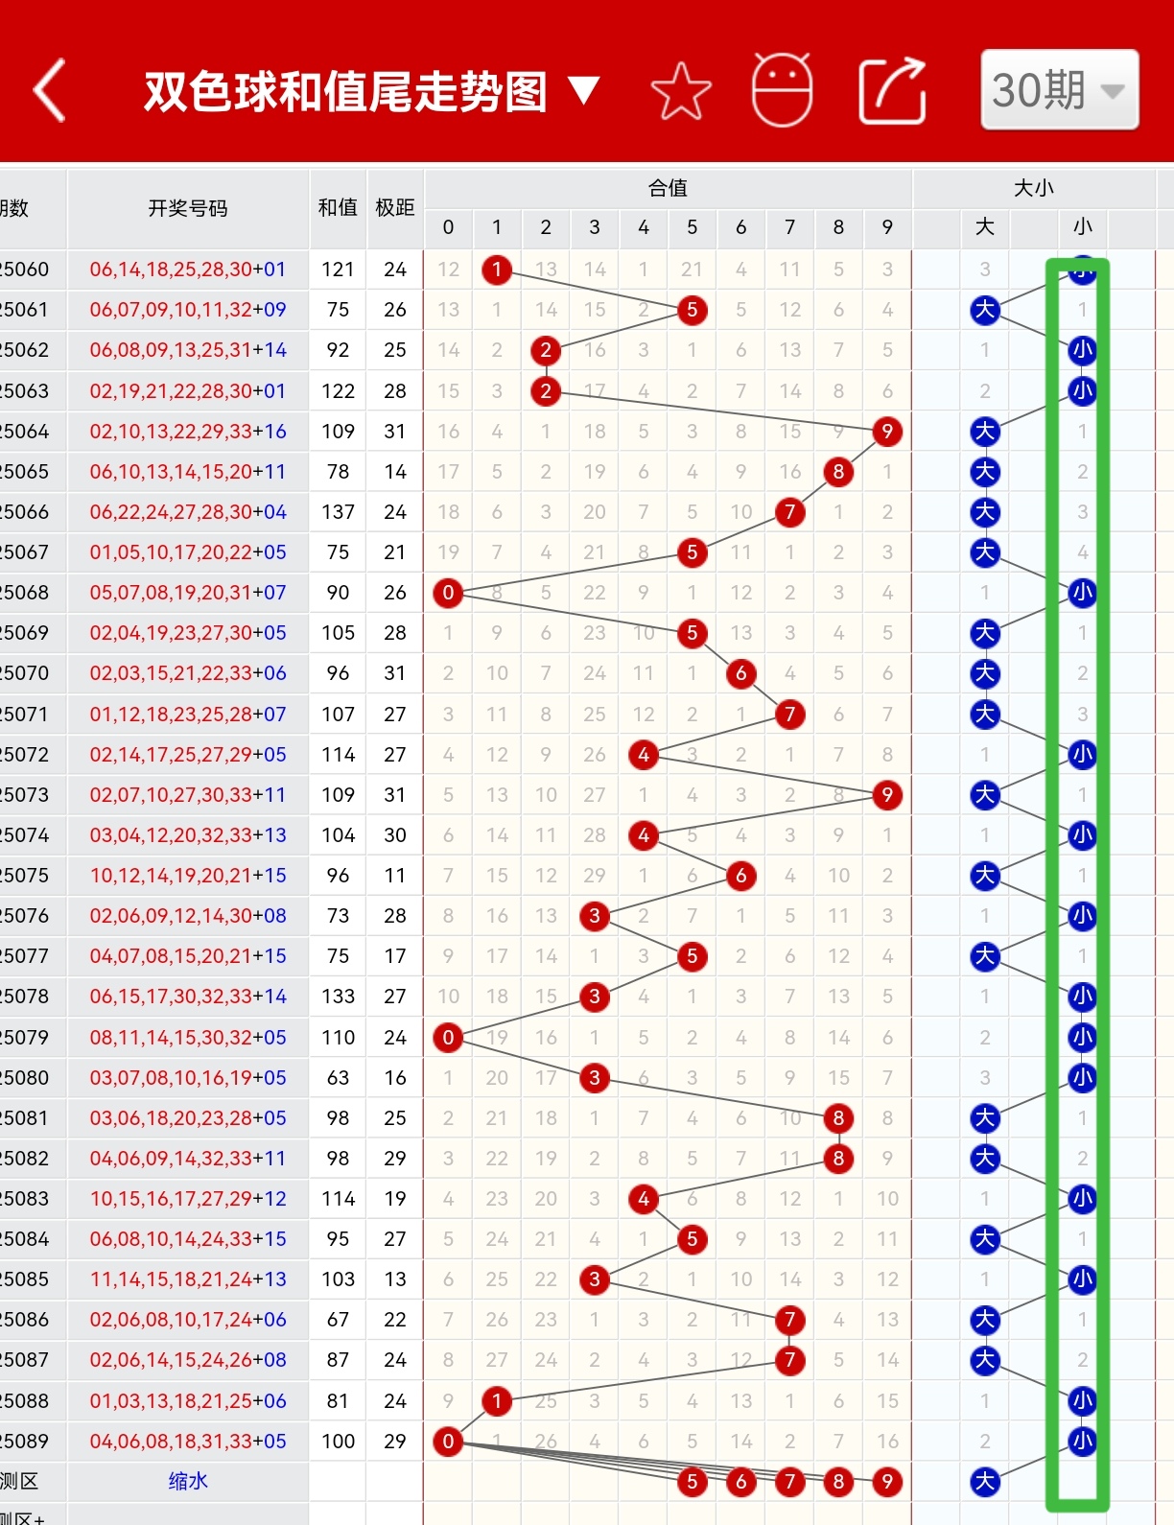
Task: Click the red ball 1 in row 25088
Action: pyautogui.click(x=497, y=1401)
